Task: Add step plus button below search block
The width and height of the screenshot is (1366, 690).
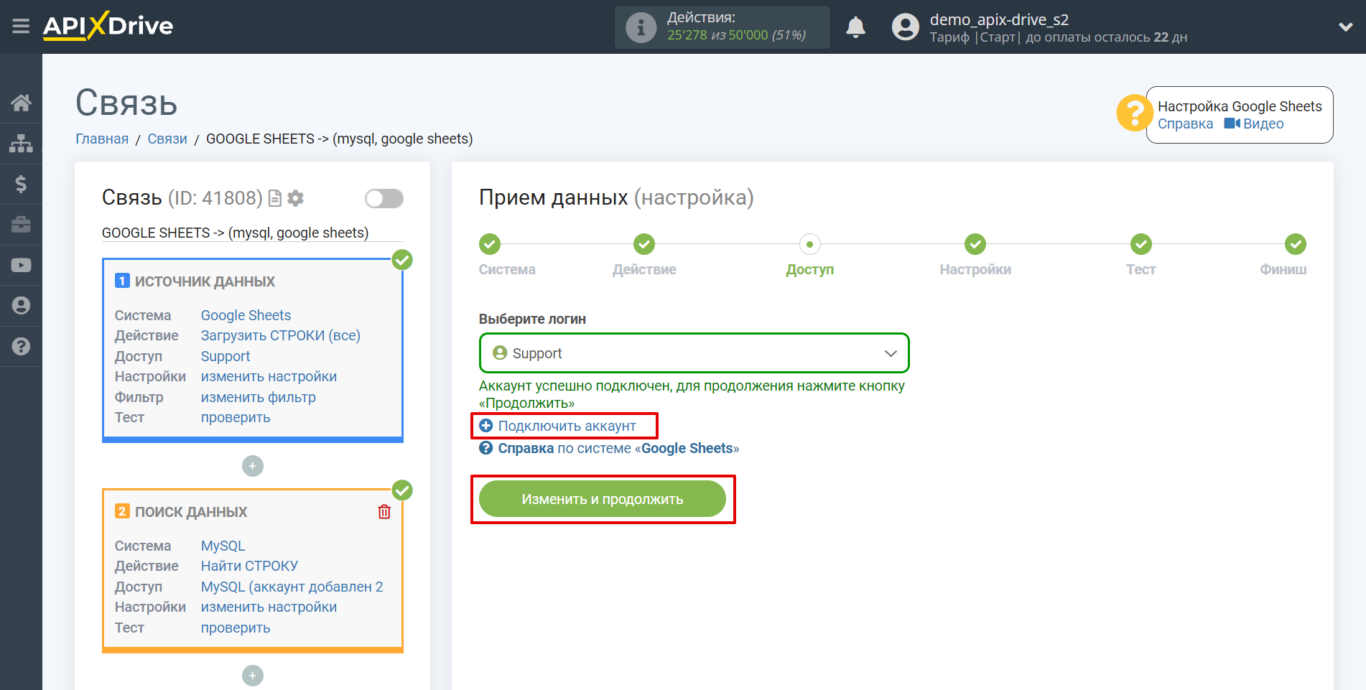Action: 253,676
